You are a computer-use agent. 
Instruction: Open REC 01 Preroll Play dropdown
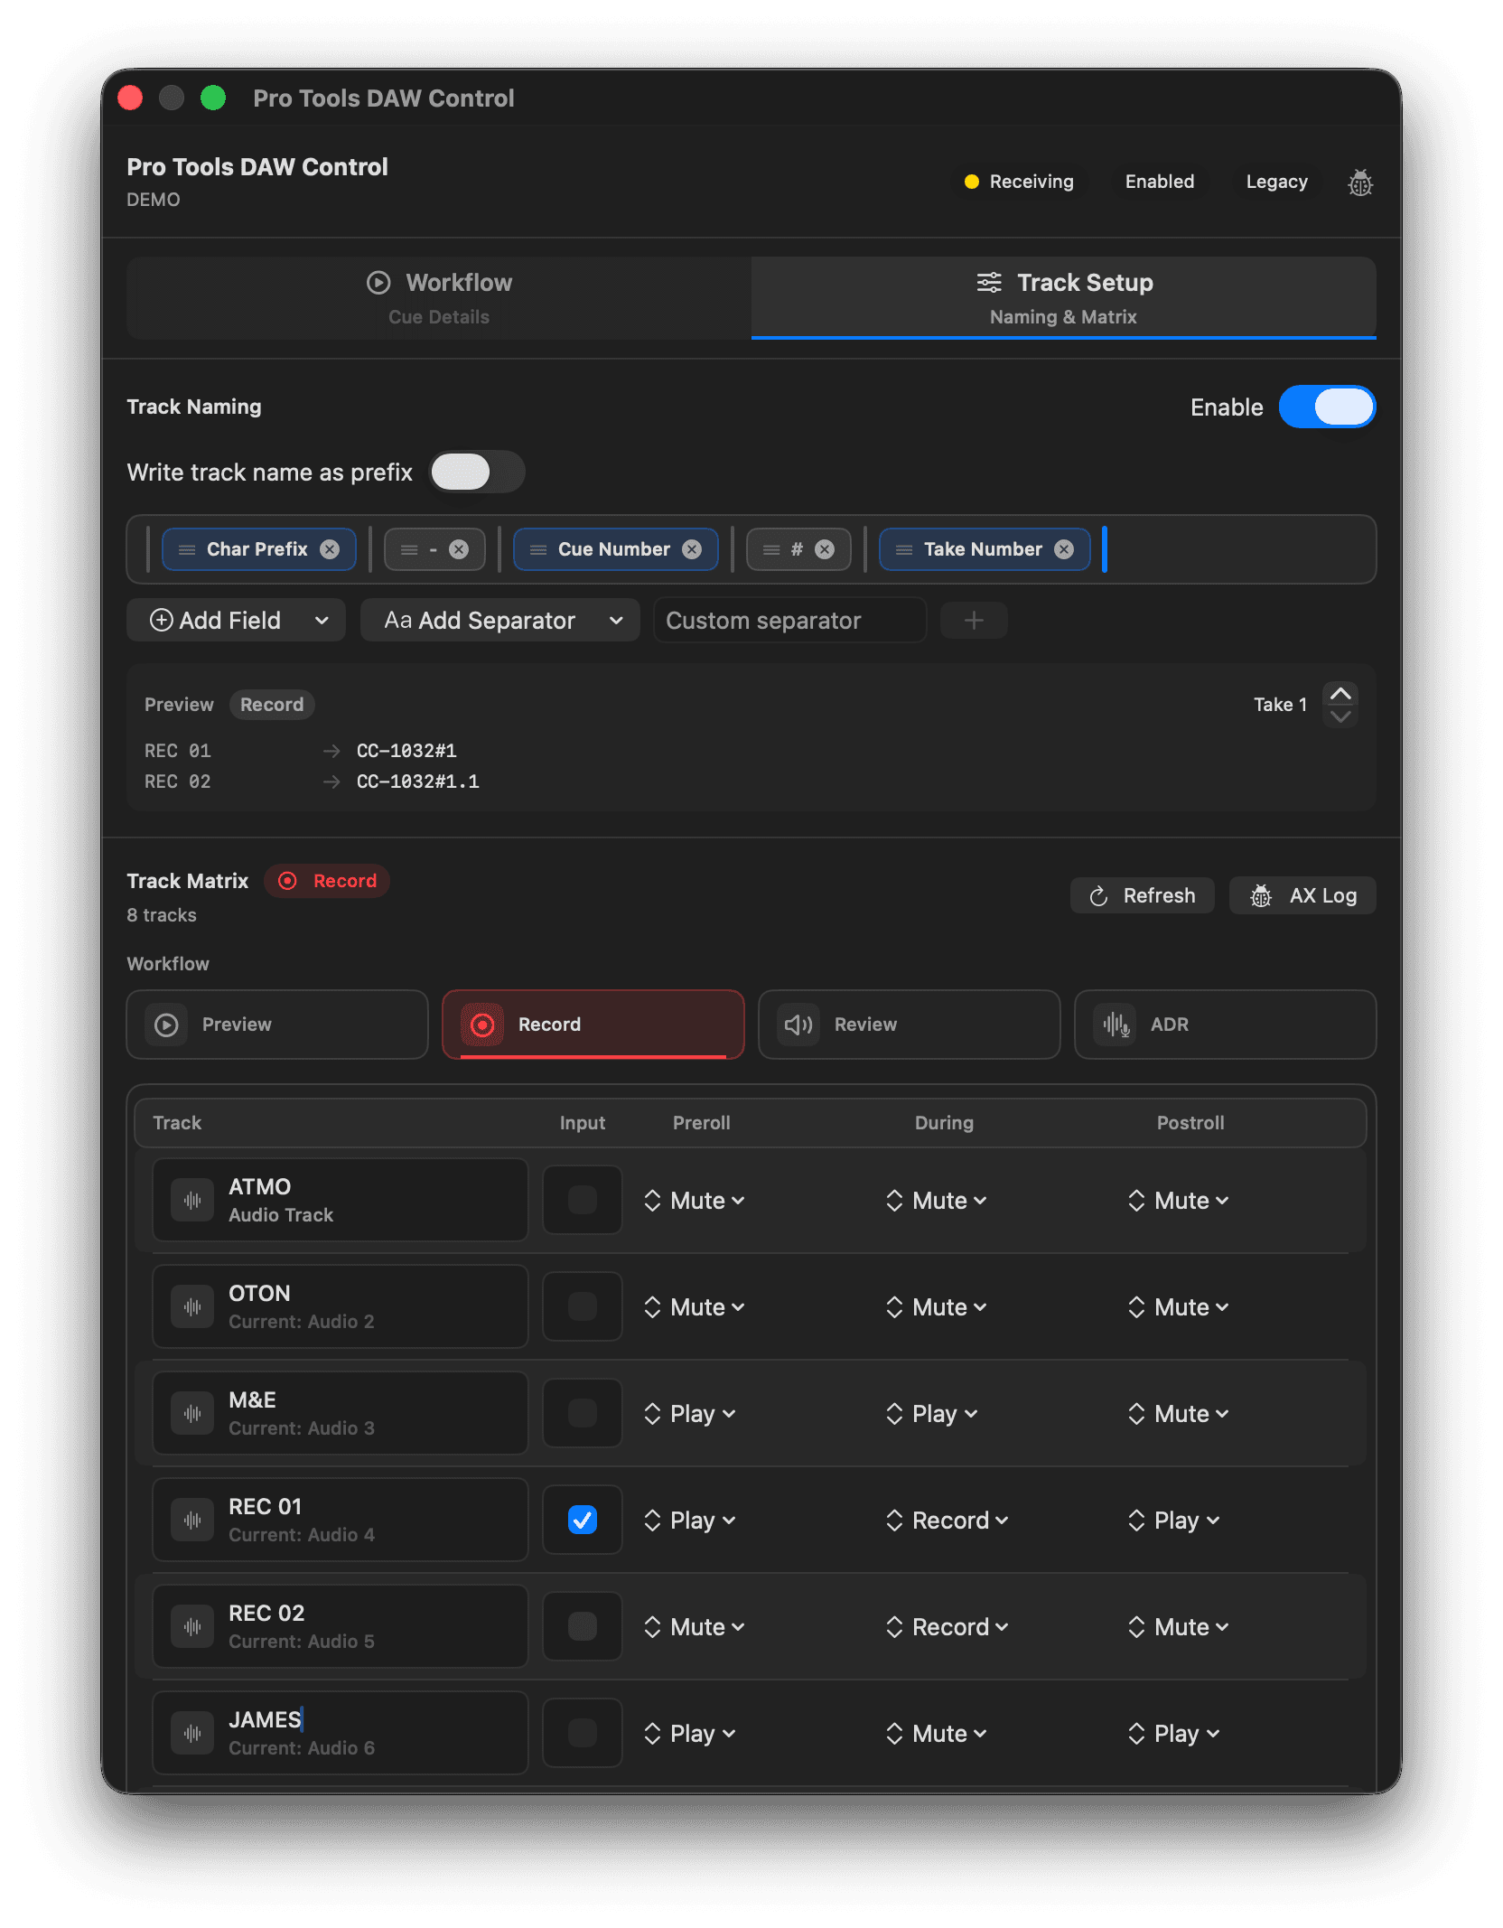click(x=690, y=1520)
